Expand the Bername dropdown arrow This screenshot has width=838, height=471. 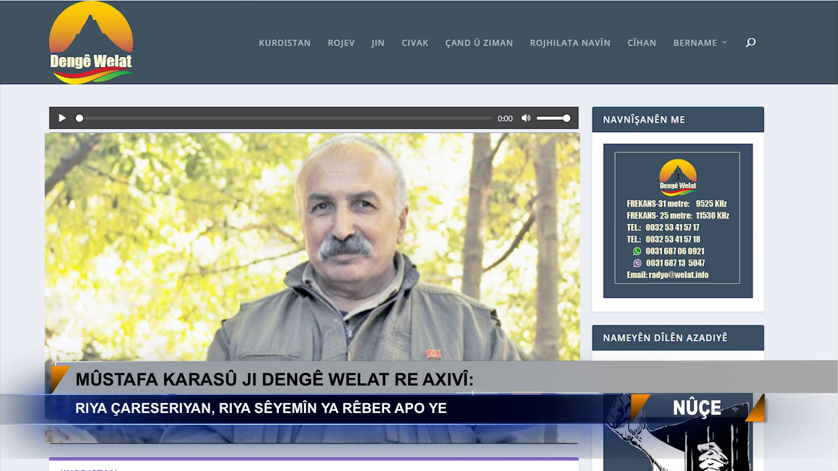[x=725, y=43]
